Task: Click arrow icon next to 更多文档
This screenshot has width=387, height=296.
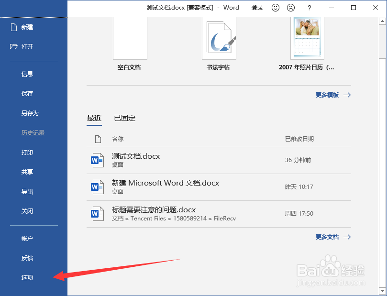Action: (x=347, y=237)
